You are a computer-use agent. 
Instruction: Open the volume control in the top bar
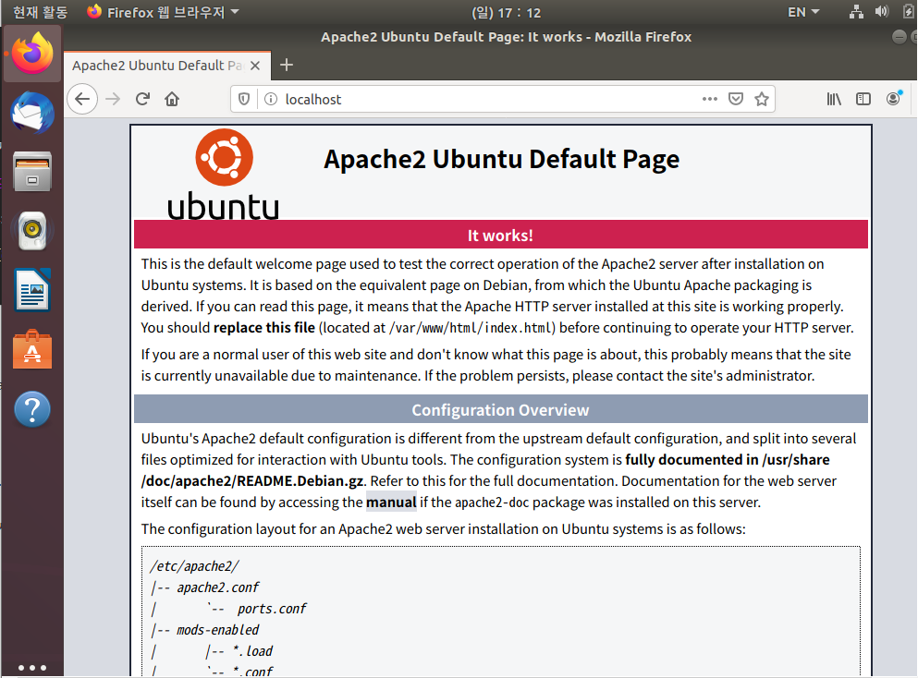tap(882, 12)
